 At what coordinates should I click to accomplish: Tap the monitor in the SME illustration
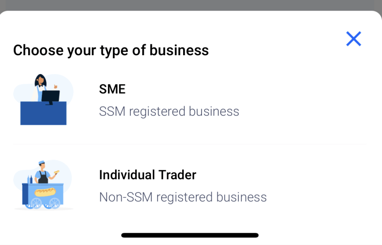click(x=50, y=97)
